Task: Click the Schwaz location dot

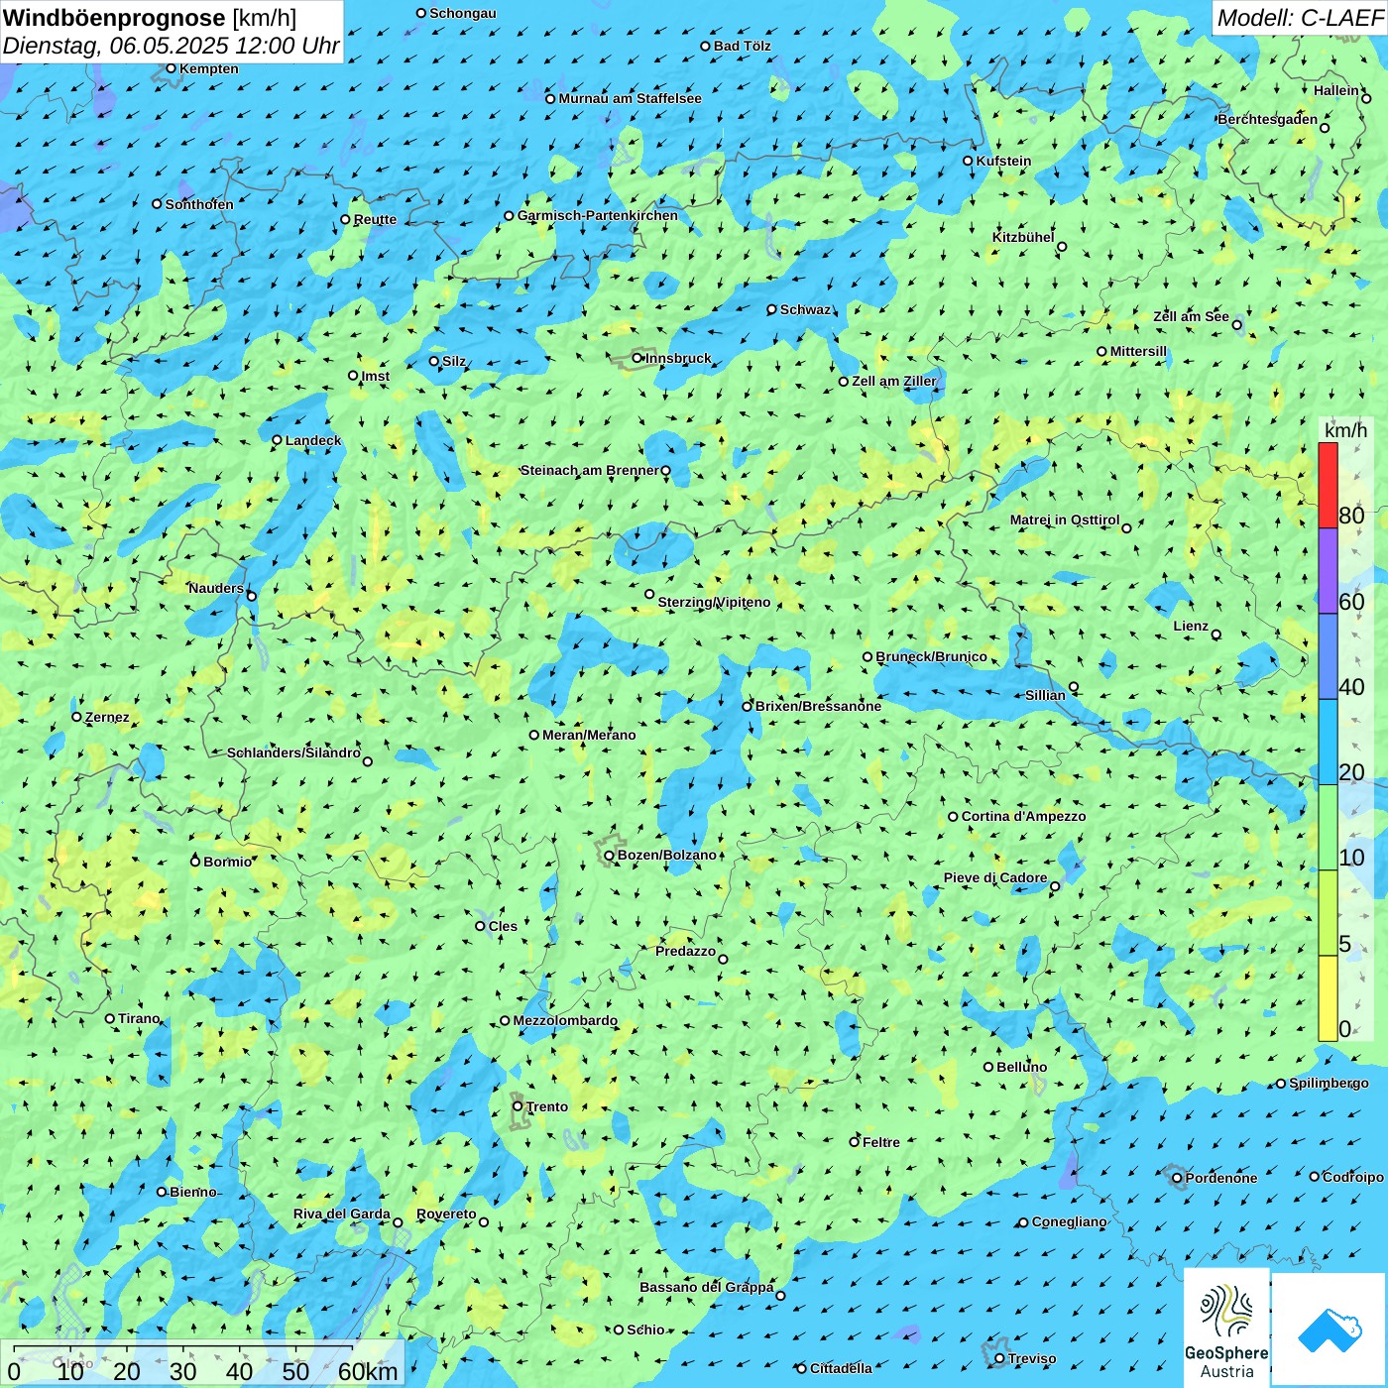Action: pos(772,309)
